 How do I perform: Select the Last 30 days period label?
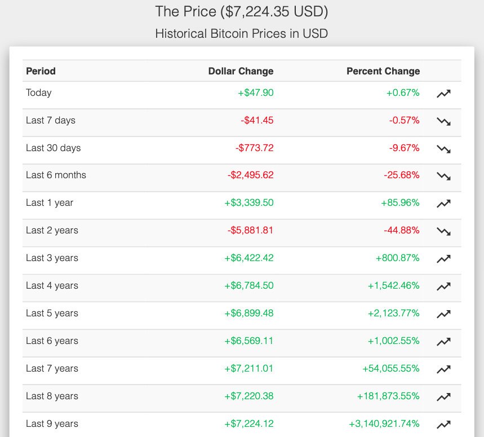(54, 148)
